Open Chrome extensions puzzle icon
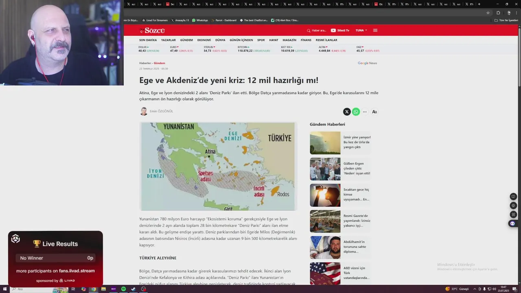The width and height of the screenshot is (521, 293). click(x=498, y=13)
